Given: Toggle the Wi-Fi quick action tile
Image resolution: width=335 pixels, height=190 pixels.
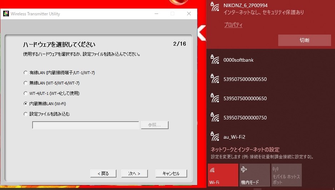Looking at the screenshot, I should (223, 175).
